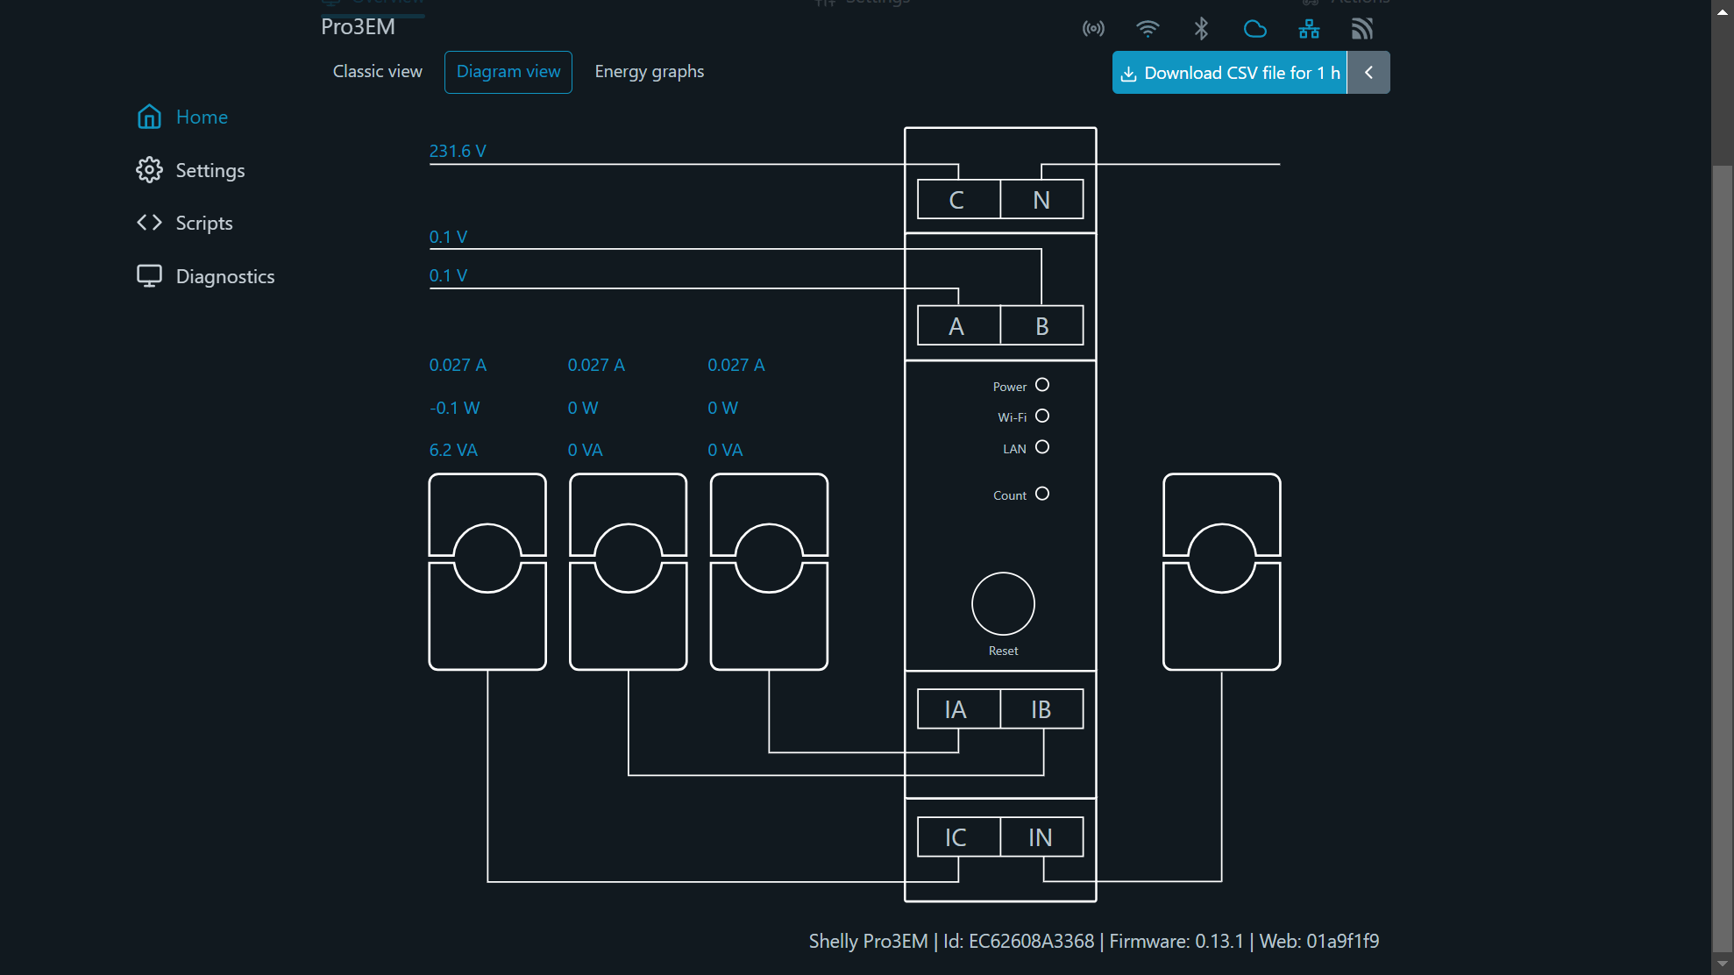1734x975 pixels.
Task: Click the LAN network icon
Action: pyautogui.click(x=1309, y=29)
